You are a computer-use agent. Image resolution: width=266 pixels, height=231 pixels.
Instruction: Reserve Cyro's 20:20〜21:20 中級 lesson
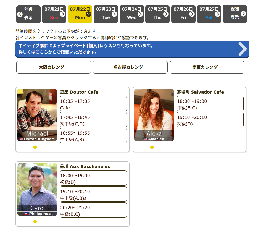(93, 210)
